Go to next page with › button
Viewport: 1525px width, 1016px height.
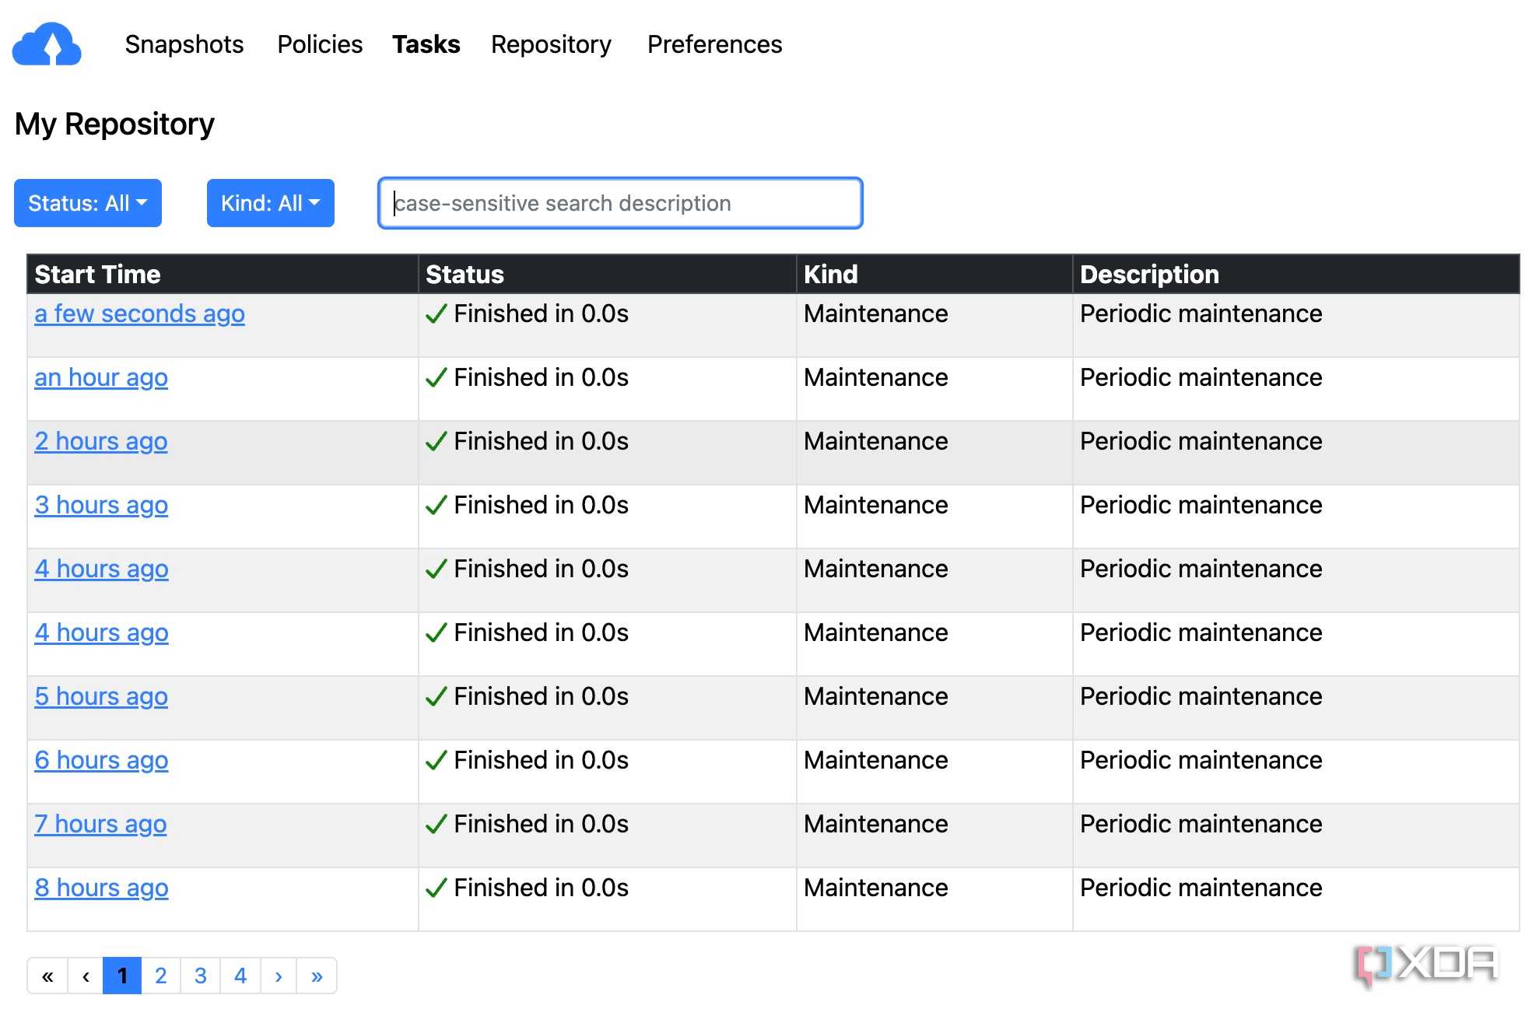(279, 976)
